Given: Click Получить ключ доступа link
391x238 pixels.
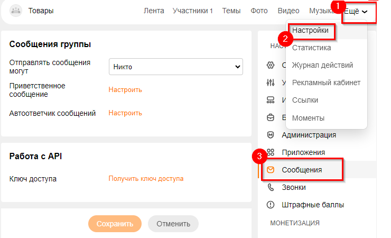Looking at the screenshot, I should tap(146, 179).
